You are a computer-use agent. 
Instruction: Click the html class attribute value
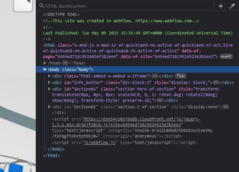click(x=138, y=48)
